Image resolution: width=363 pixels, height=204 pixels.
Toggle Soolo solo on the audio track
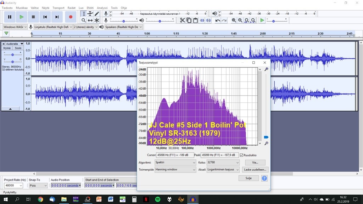tap(18, 48)
